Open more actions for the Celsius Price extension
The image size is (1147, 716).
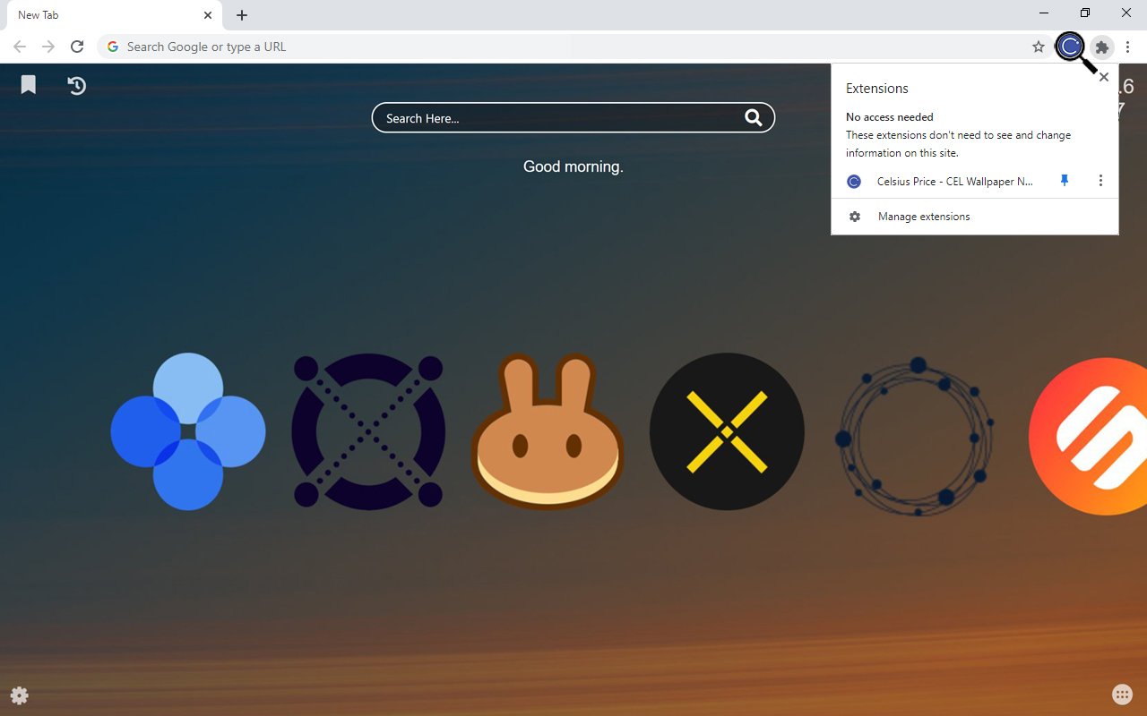click(1100, 181)
